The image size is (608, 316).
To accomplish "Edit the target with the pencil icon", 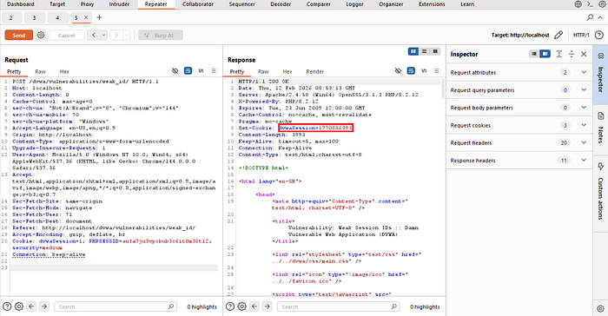I will [x=558, y=35].
